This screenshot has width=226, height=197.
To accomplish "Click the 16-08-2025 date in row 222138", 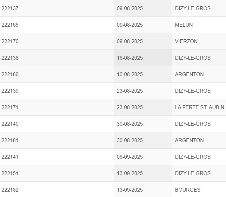I will (x=130, y=58).
